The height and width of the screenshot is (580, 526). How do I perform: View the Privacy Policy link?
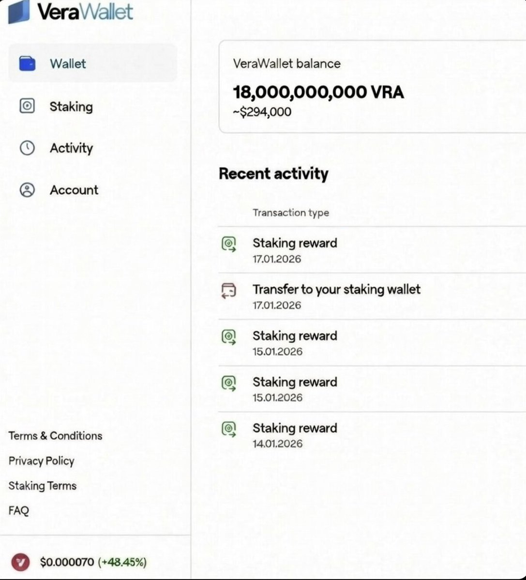(x=41, y=461)
